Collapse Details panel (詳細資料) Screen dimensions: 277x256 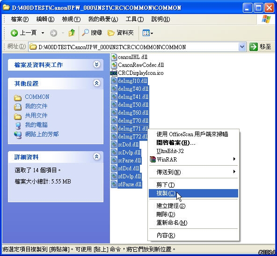[97, 156]
